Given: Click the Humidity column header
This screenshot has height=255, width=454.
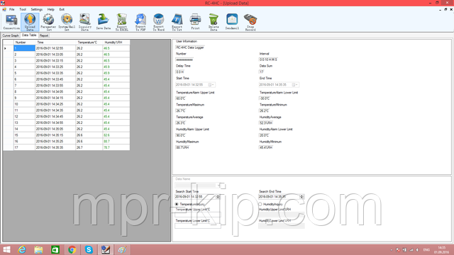Looking at the screenshot, I should [116, 42].
